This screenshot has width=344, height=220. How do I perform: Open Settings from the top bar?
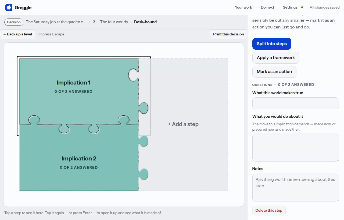pyautogui.click(x=290, y=8)
